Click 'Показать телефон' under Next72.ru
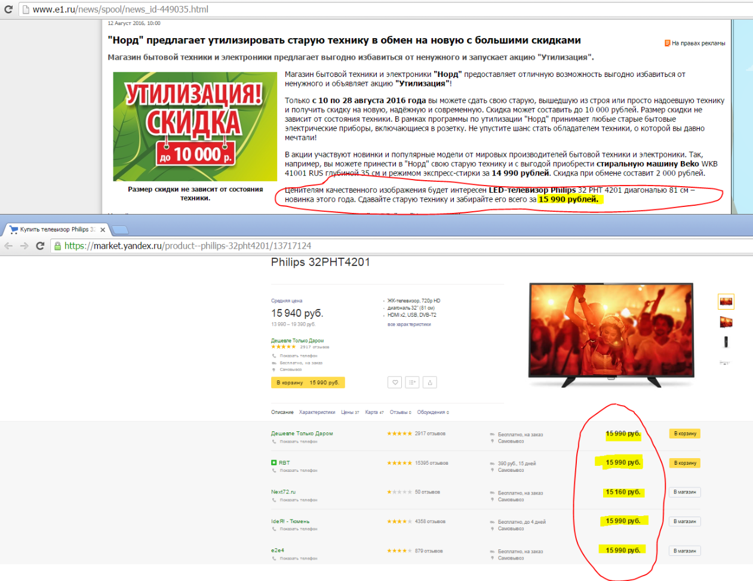The height and width of the screenshot is (581, 753). coord(299,500)
